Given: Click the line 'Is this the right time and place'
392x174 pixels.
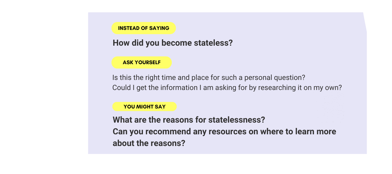Looking at the screenshot, I should point(209,77).
